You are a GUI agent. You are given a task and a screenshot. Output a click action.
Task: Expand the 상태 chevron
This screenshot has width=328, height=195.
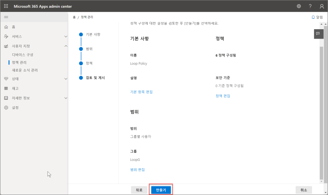66,79
